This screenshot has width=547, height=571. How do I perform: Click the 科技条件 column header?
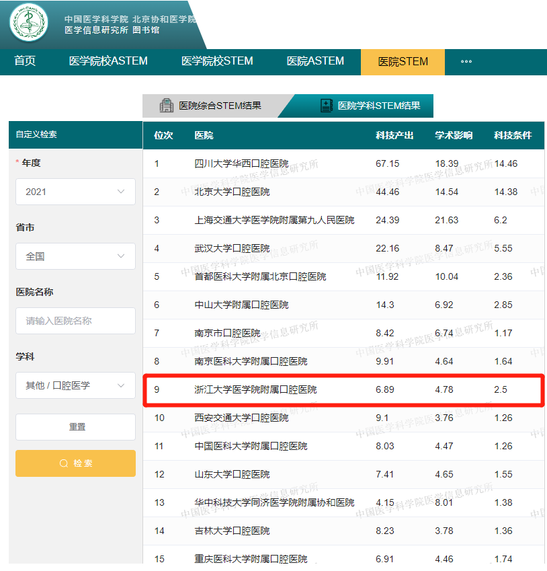coord(513,135)
